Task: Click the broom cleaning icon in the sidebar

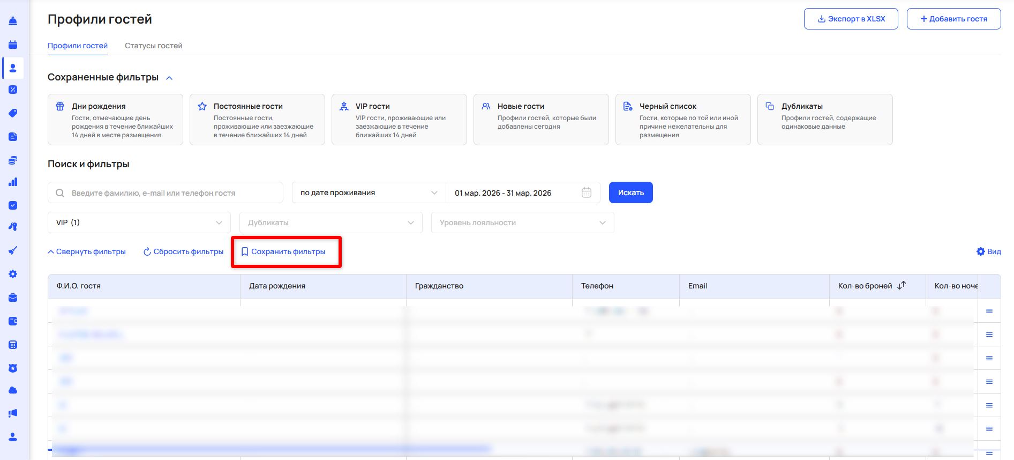Action: pos(13,250)
